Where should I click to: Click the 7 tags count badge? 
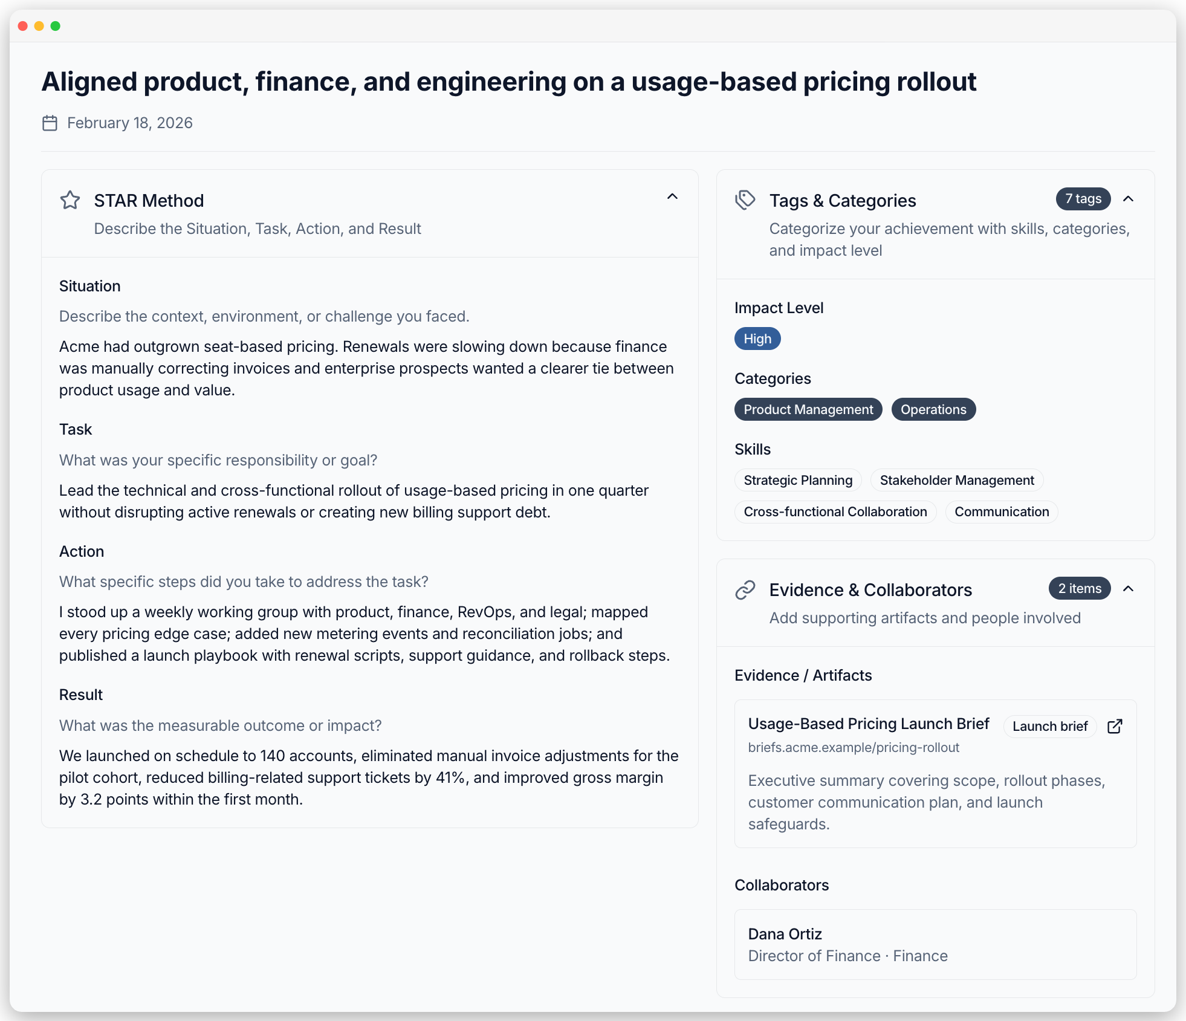click(1083, 199)
